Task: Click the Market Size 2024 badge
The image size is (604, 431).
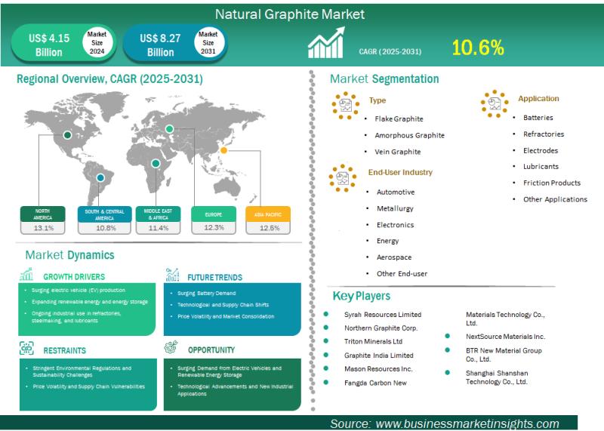Action: pos(97,44)
